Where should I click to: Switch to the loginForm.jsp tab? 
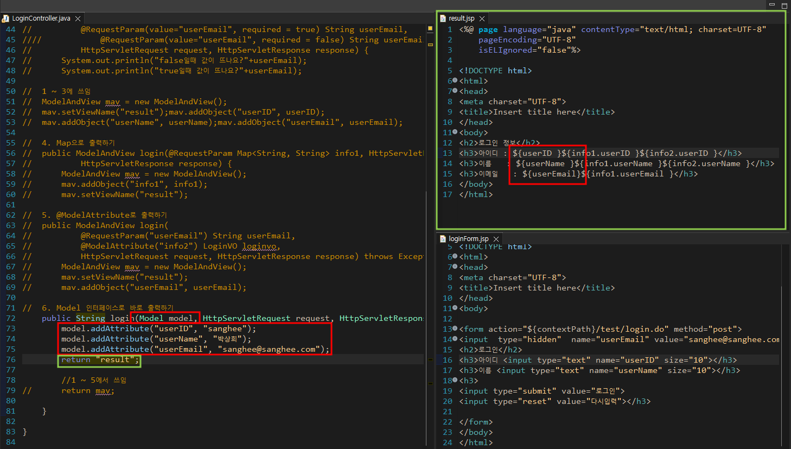click(x=469, y=239)
